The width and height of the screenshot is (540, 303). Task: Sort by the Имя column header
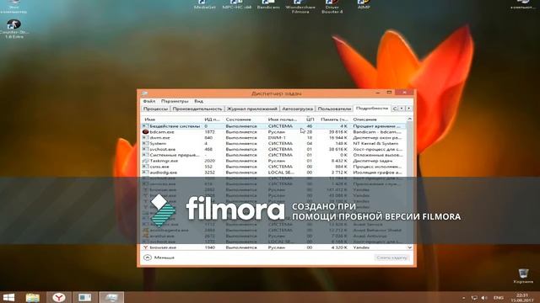[x=150, y=120]
